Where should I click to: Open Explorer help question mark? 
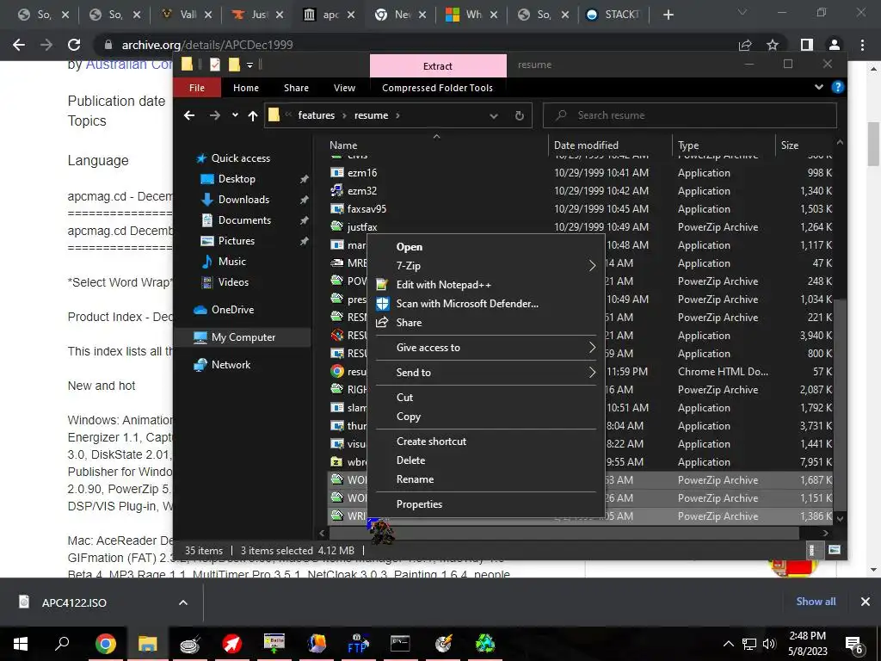coord(837,87)
